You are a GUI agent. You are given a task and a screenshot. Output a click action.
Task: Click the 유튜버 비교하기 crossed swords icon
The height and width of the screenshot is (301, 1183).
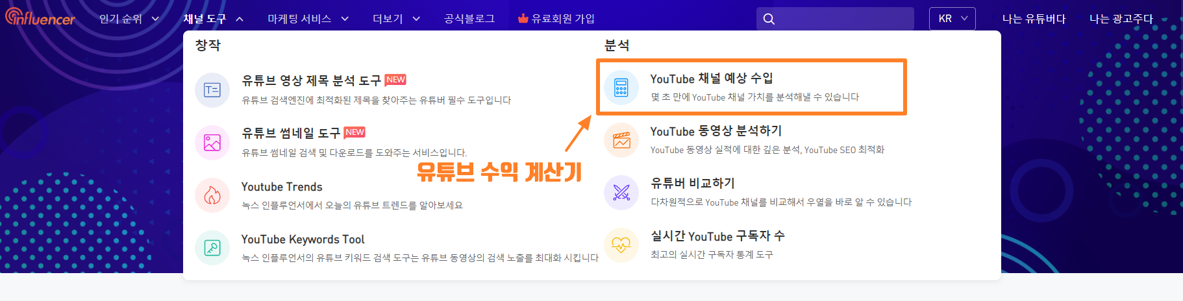pos(621,192)
